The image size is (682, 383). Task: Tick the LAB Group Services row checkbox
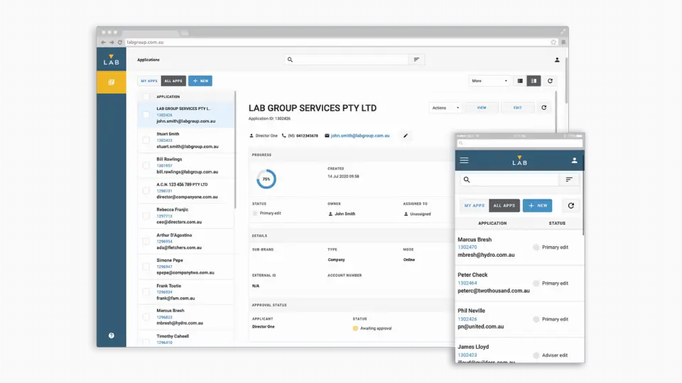146,115
